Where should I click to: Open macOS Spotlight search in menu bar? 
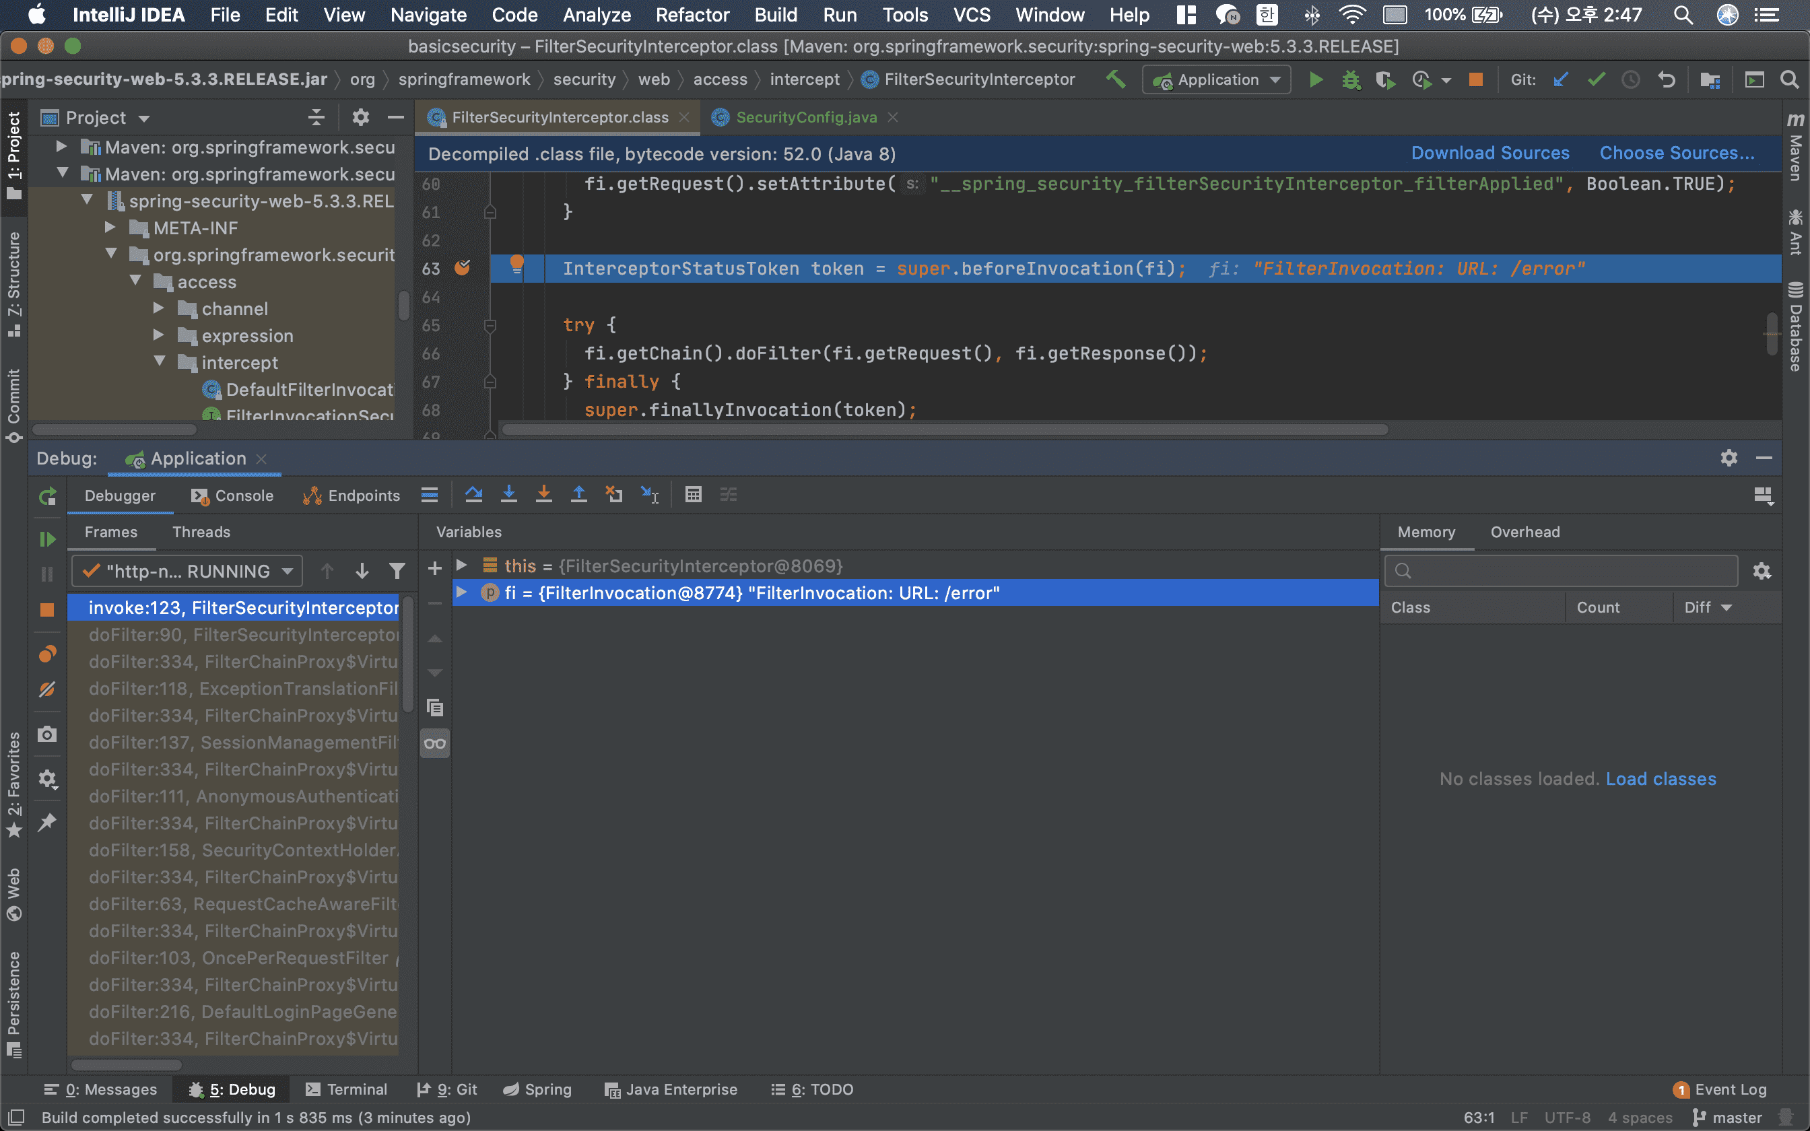[1683, 15]
